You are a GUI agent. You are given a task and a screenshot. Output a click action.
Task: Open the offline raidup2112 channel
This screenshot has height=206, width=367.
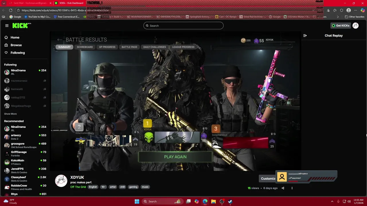(x=25, y=98)
